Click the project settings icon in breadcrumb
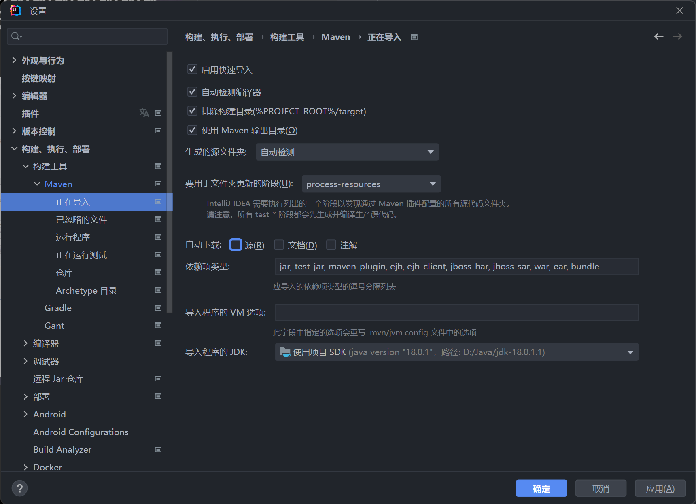Image resolution: width=696 pixels, height=504 pixels. click(414, 37)
